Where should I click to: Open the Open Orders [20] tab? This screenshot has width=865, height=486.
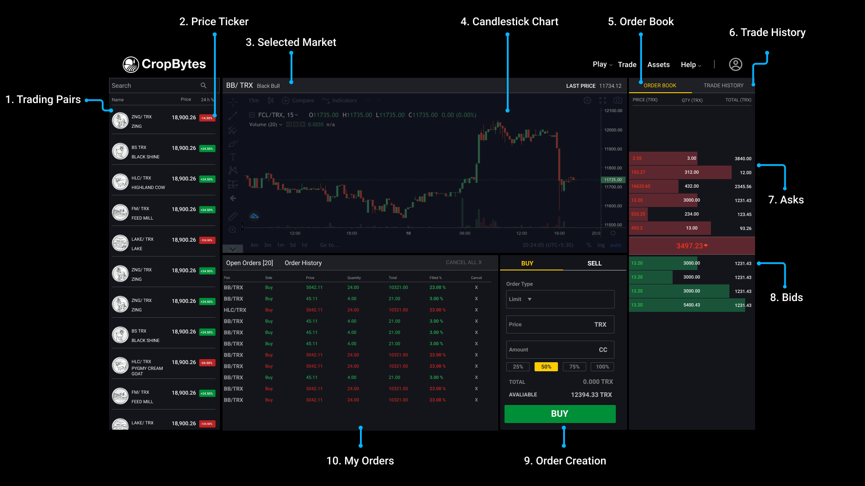(250, 263)
